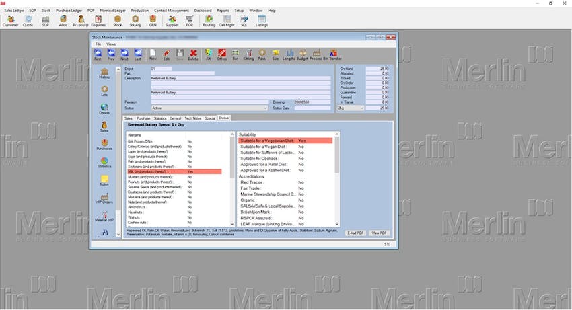Create a New stock record
Image resolution: width=572 pixels, height=310 pixels.
153,54
